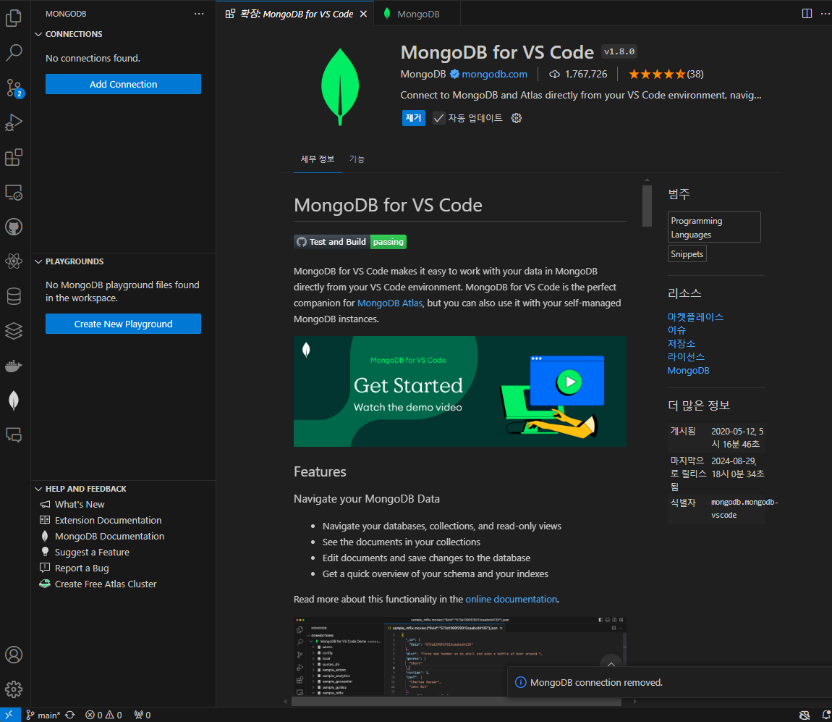Switch to the 기능 tab

357,159
